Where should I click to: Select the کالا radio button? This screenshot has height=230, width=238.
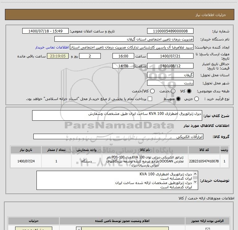coord(189,91)
